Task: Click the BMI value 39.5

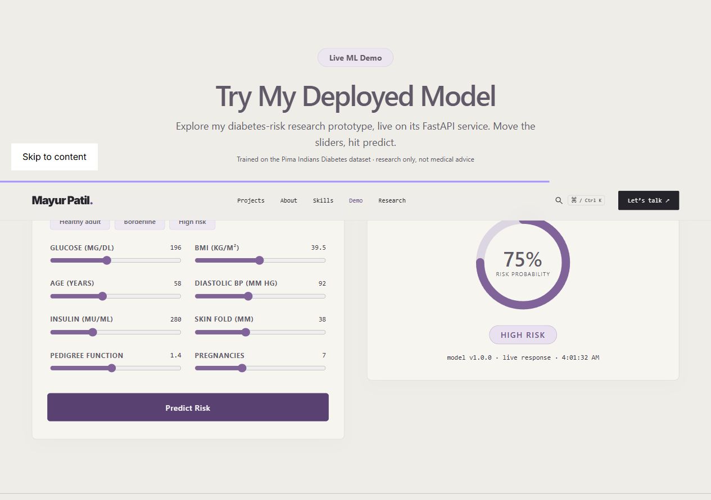Action: tap(319, 247)
